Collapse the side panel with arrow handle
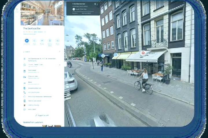208x138 pixels. click(x=65, y=64)
